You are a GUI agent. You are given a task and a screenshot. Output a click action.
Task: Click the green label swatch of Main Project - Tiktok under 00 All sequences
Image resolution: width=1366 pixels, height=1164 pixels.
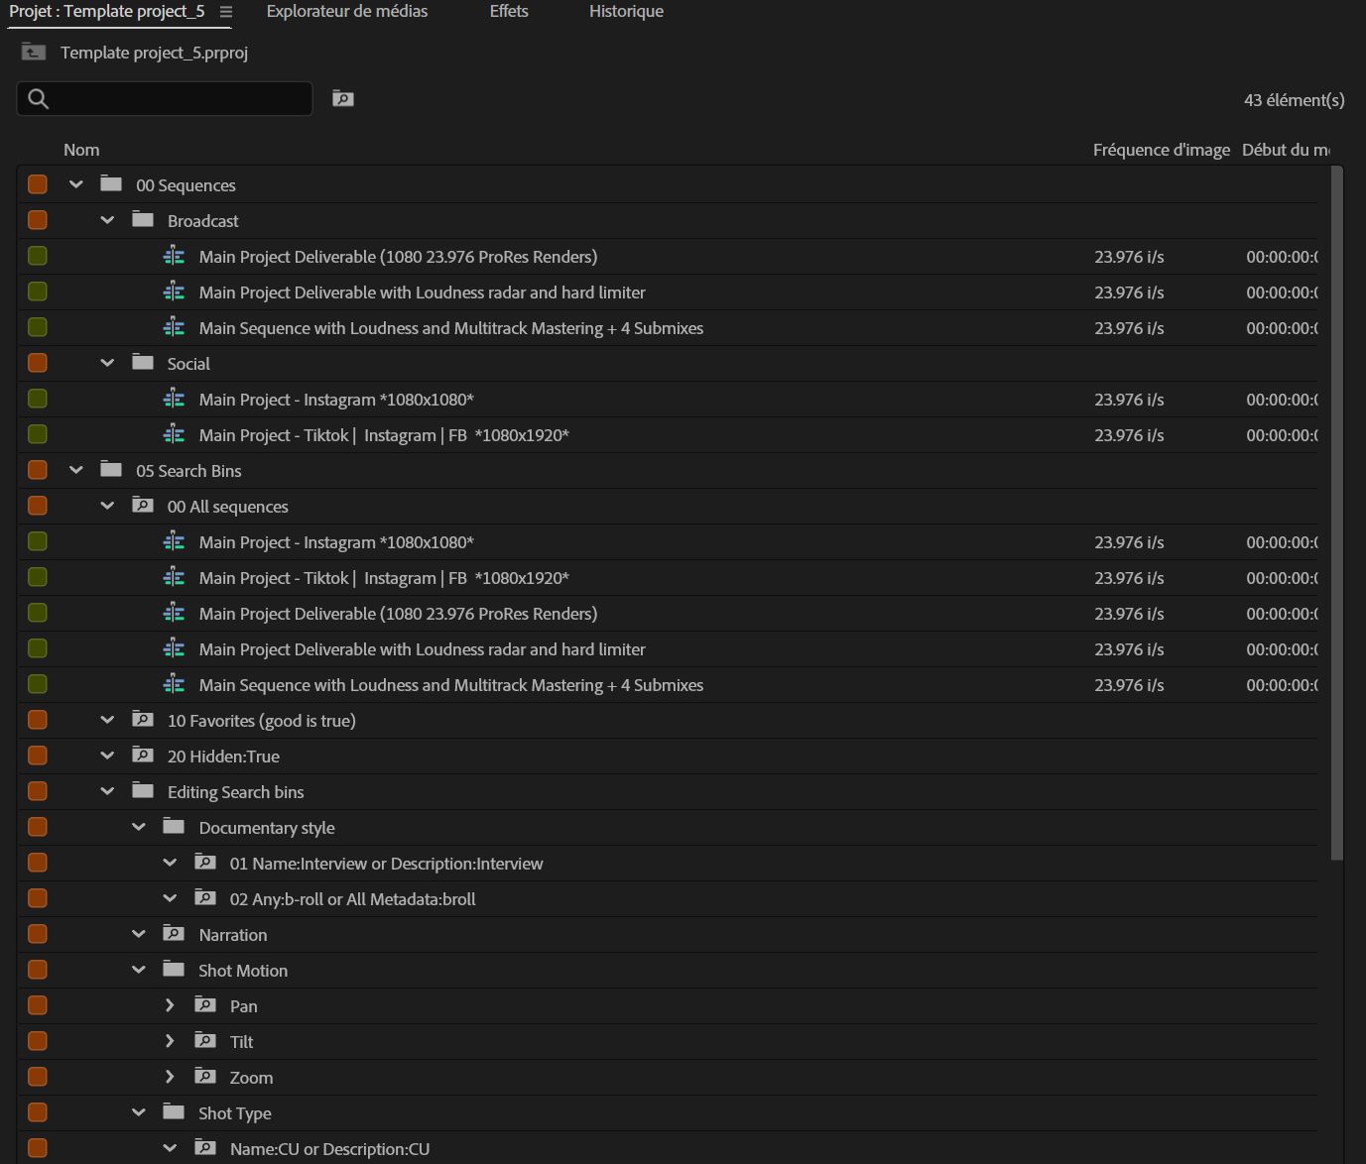pos(38,577)
